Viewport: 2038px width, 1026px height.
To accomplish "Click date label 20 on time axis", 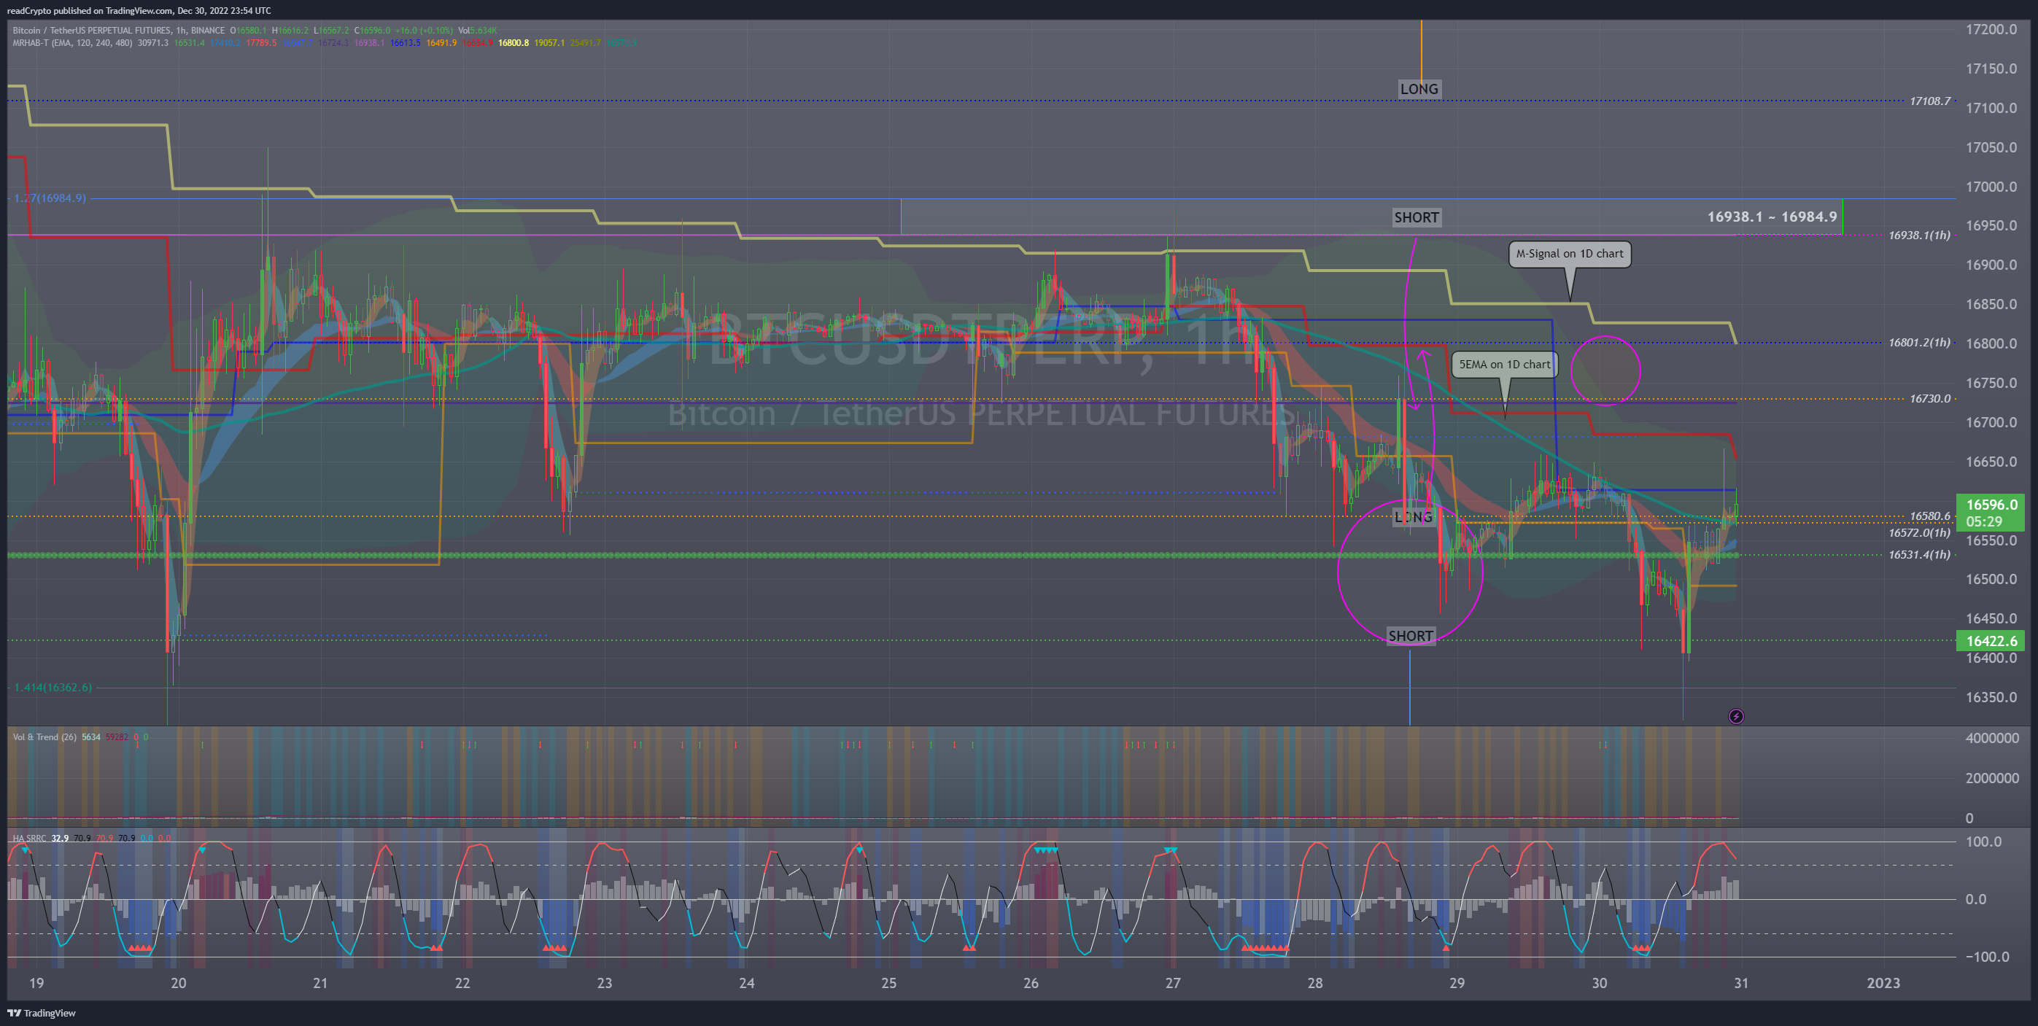I will click(x=178, y=983).
